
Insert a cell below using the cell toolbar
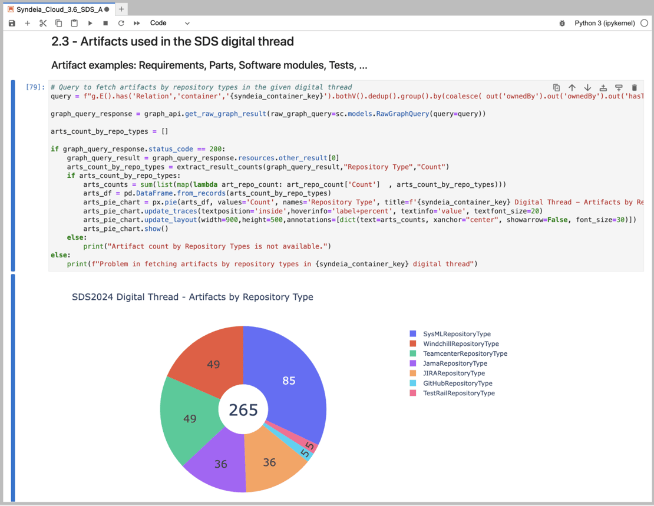coord(619,88)
